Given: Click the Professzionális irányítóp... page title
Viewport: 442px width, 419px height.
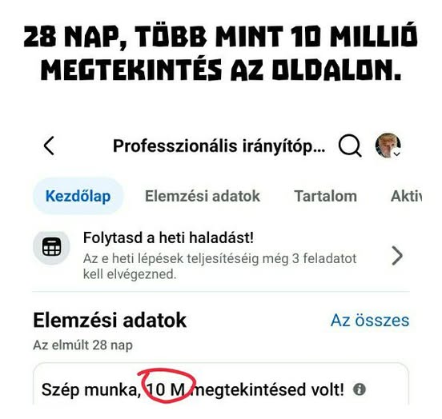Looking at the screenshot, I should click(219, 146).
